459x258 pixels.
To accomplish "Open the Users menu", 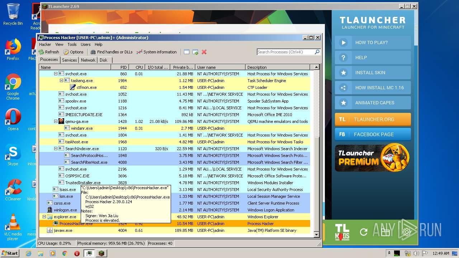I will (x=86, y=44).
